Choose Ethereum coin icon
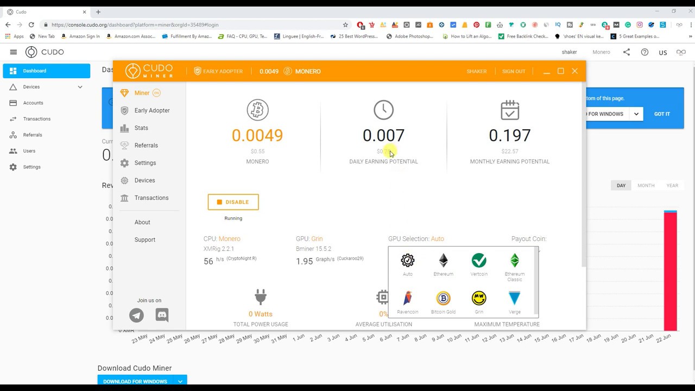This screenshot has width=695, height=391. coord(443,261)
